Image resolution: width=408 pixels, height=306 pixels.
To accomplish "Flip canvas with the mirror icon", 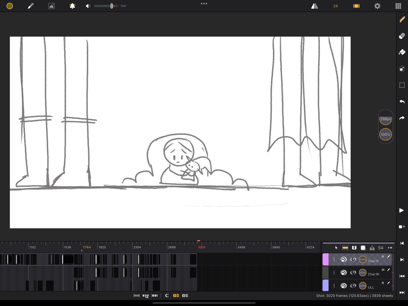I will pyautogui.click(x=315, y=6).
